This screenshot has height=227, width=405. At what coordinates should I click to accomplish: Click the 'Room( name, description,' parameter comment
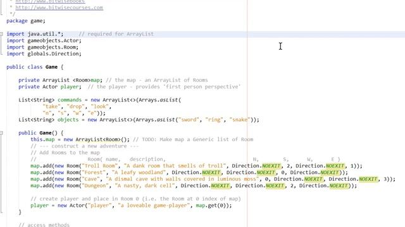click(127, 160)
